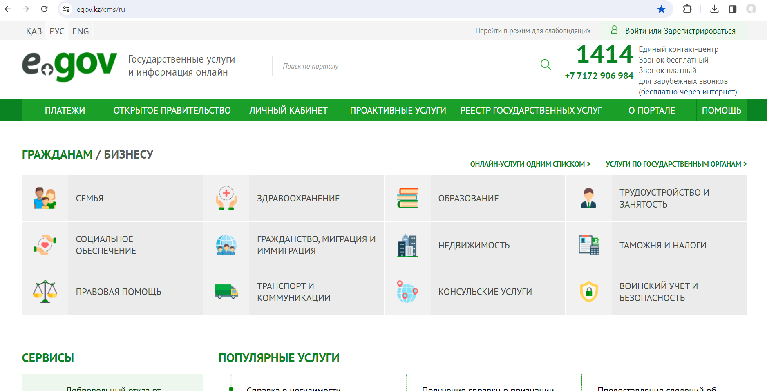
Task: Open the Healthcare hands-with-cross icon
Action: pos(226,198)
